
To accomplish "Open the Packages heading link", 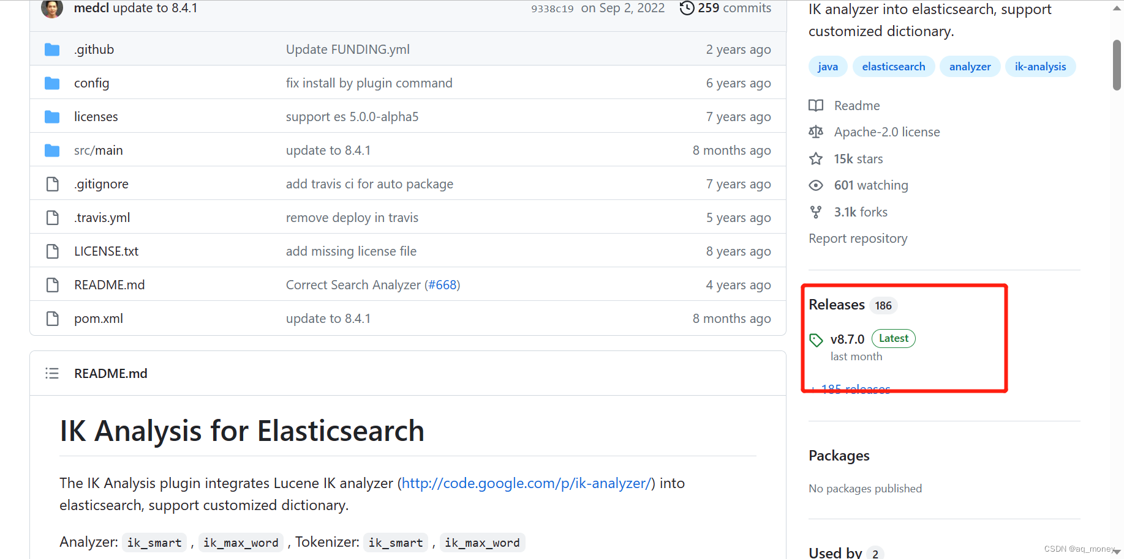I will pos(839,456).
